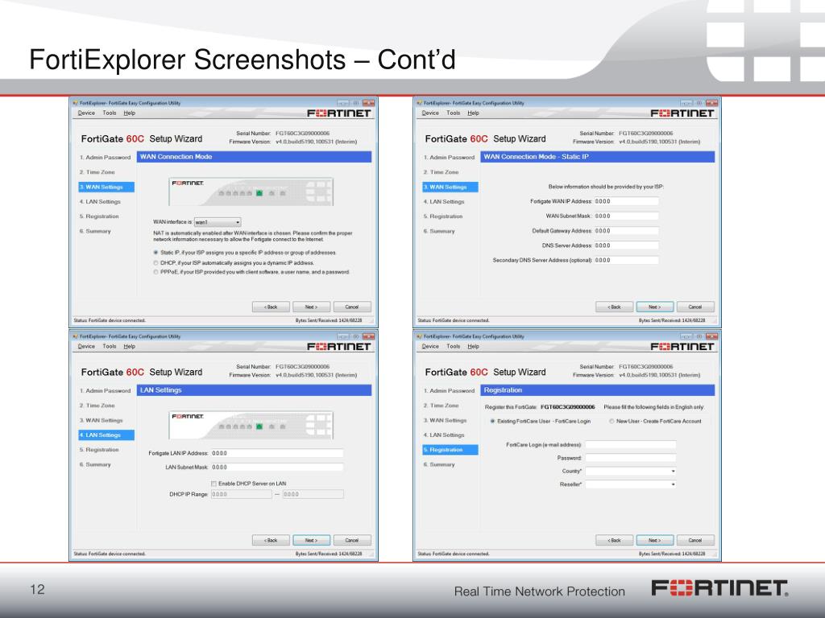Click Back in the Static IP window

615,307
